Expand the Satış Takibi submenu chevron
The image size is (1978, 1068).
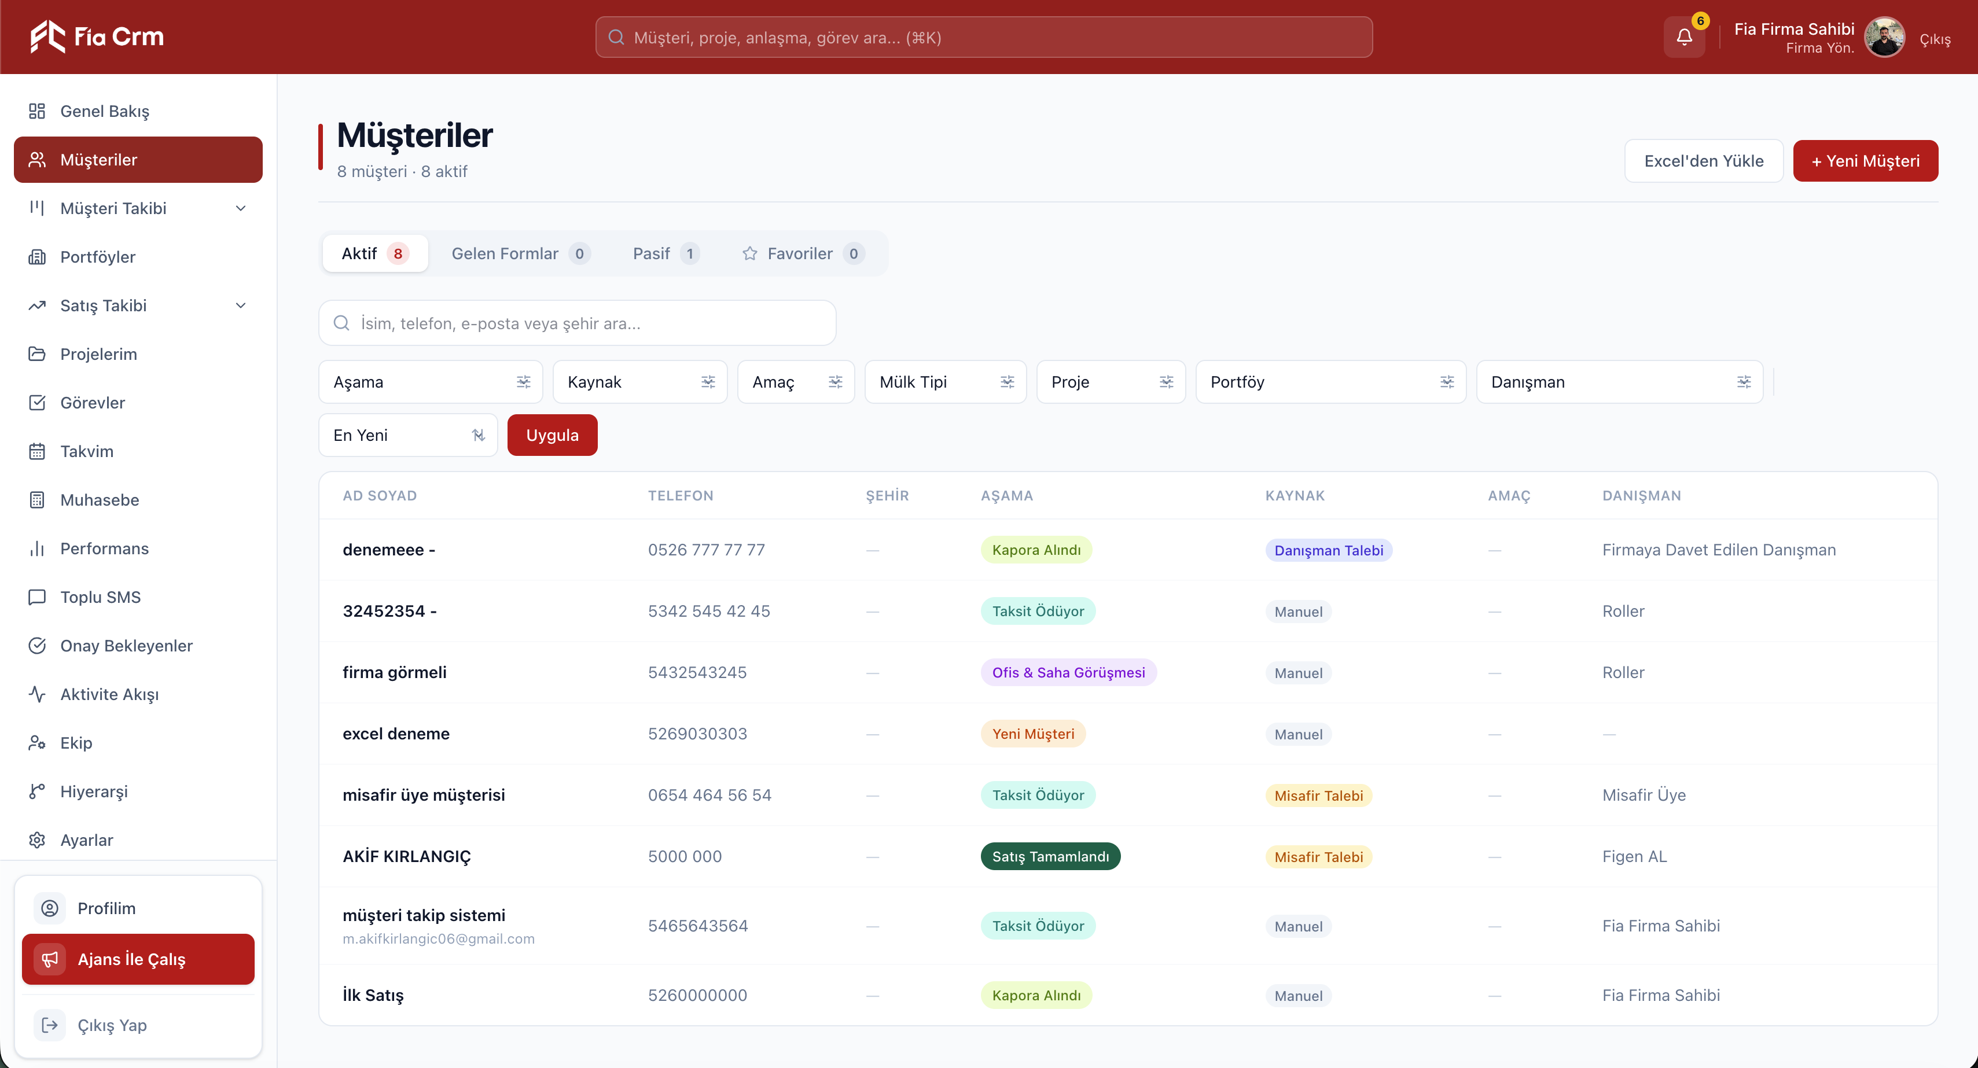[x=240, y=305]
